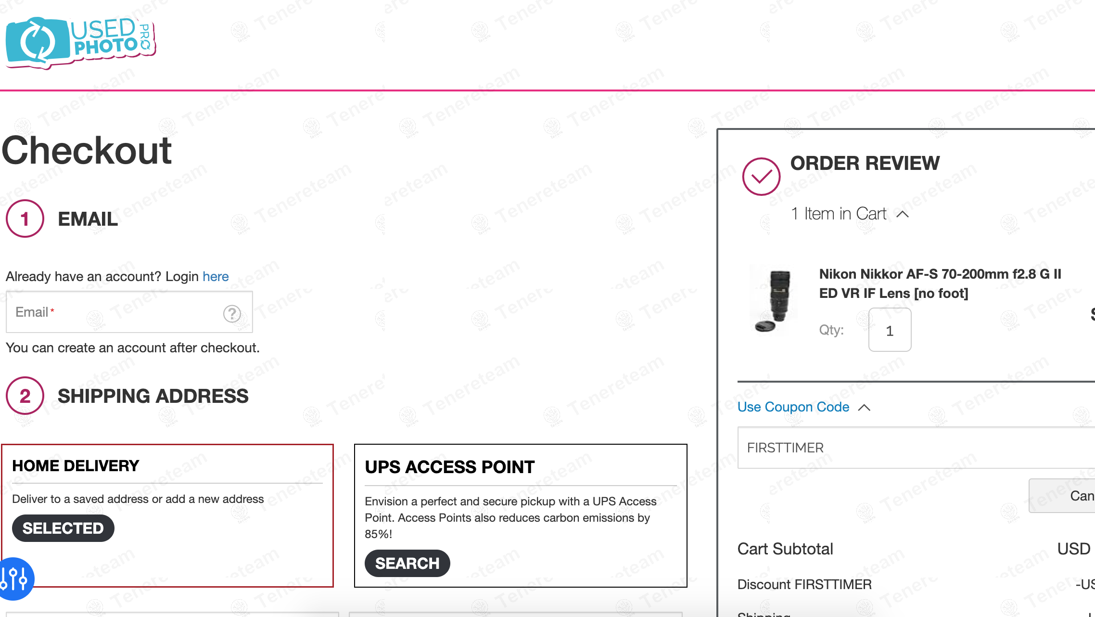Screen dimensions: 1095x617
Task: Open the Nikon Nikkor 70-200mm product title
Action: [x=940, y=283]
